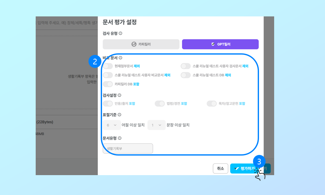Show the 문서유형 info icon tooltip
The height and width of the screenshot is (195, 325).
click(120, 138)
